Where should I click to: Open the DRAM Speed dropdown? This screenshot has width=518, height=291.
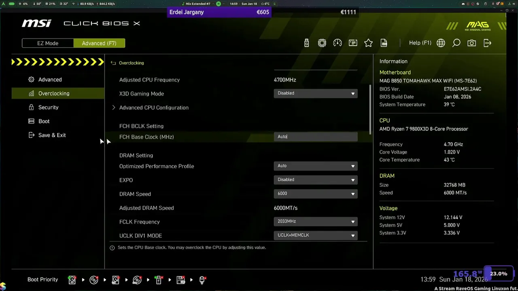pyautogui.click(x=316, y=194)
